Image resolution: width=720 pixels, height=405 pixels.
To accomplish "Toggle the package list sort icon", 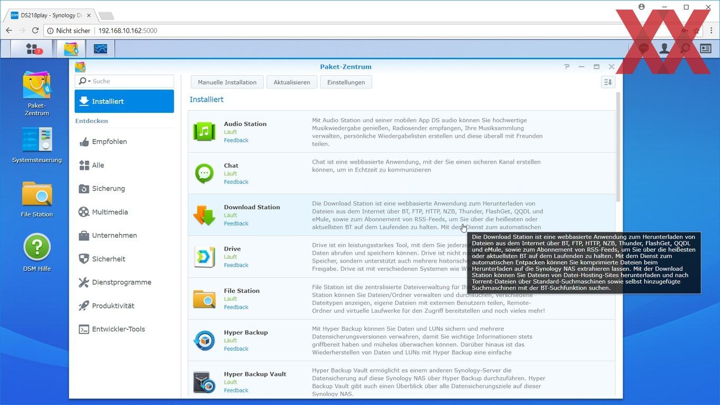I will click(608, 82).
